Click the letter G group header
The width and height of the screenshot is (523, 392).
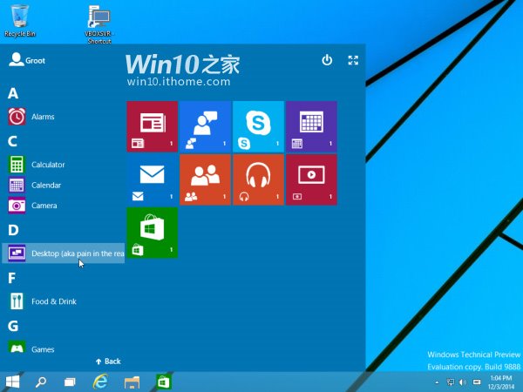[13, 326]
